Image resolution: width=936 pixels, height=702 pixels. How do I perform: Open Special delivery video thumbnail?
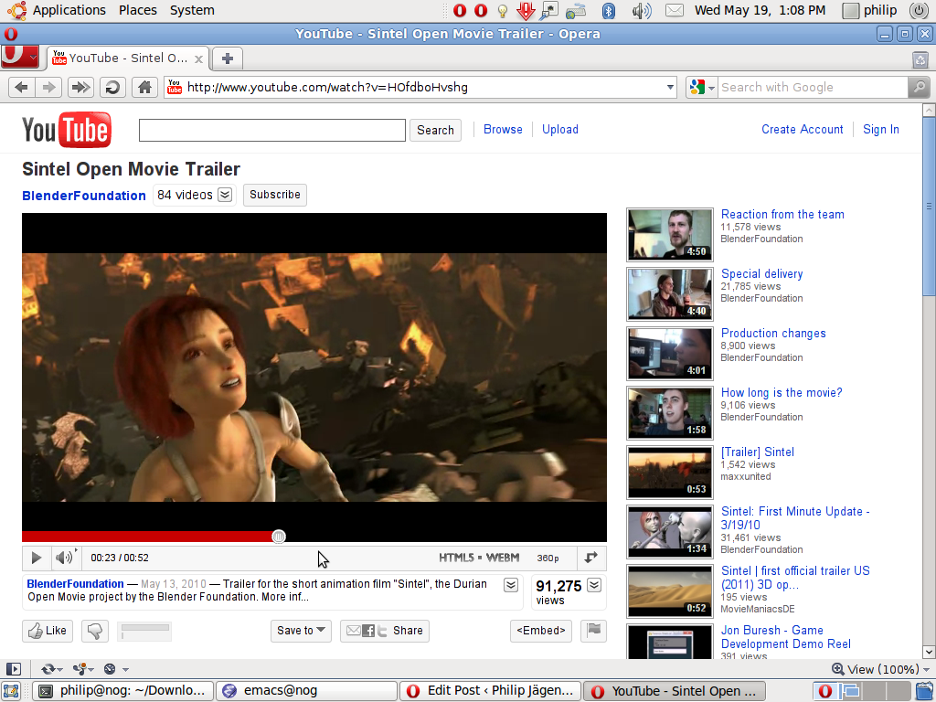pyautogui.click(x=670, y=293)
